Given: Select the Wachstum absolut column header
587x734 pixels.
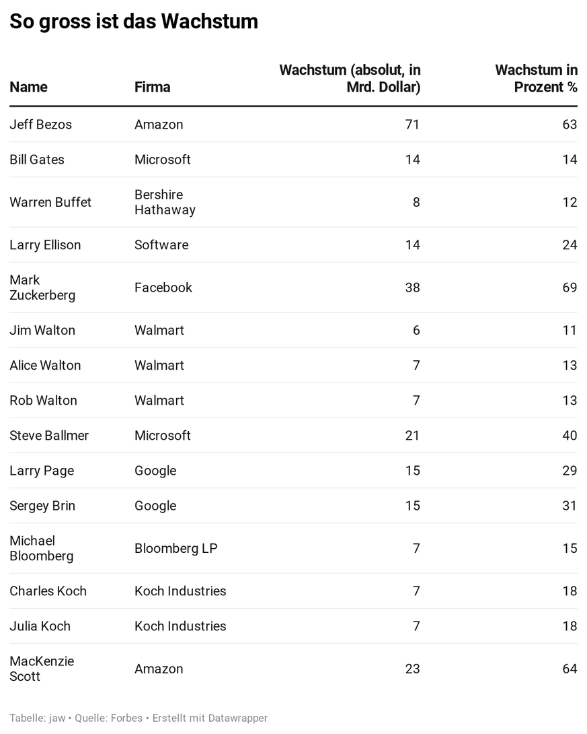Looking at the screenshot, I should point(350,79).
